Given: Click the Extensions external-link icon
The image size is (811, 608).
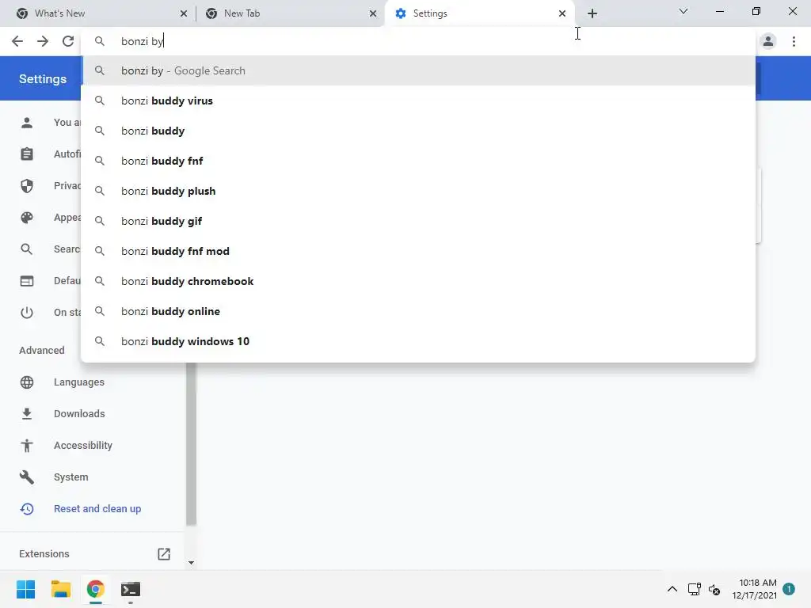Looking at the screenshot, I should click(164, 553).
